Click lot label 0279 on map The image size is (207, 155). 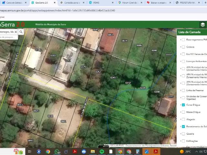(x=83, y=67)
